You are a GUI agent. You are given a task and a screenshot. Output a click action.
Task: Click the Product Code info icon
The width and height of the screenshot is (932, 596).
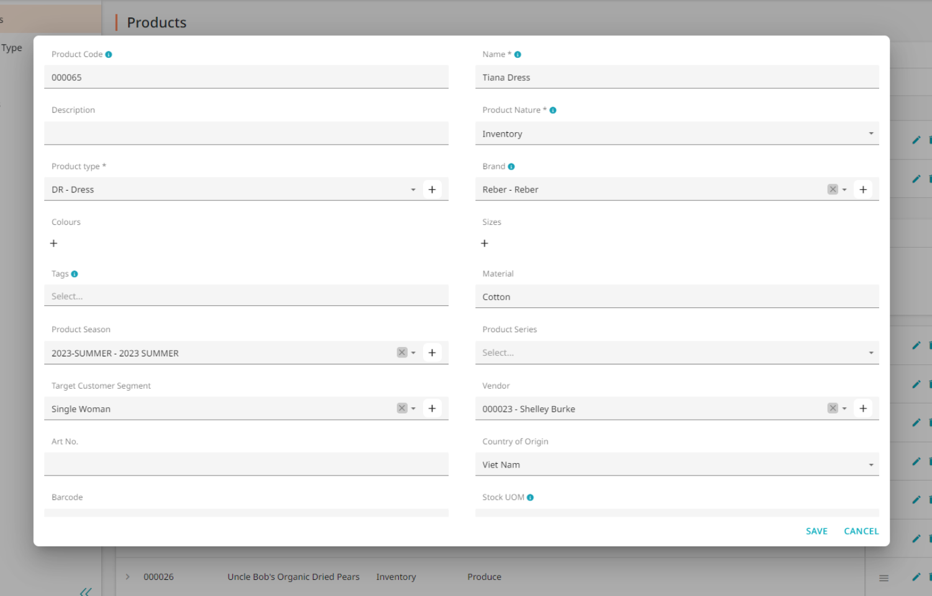point(109,55)
